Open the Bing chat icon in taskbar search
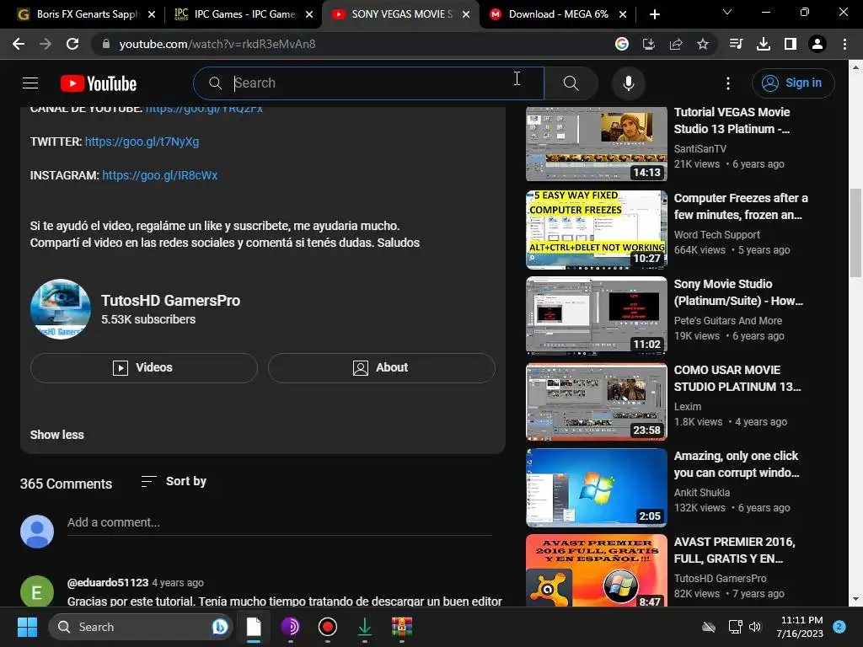Screen dimensions: 863x647 pyautogui.click(x=220, y=627)
